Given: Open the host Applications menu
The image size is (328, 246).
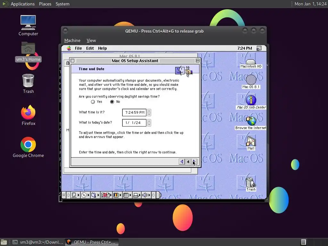Looking at the screenshot, I should pos(23,4).
